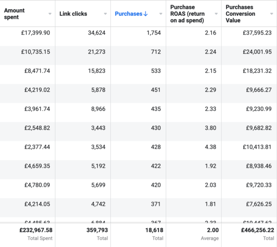Screen dimensions: 277x247
Task: Expand the Link clicks column options arrow
Action: point(105,14)
